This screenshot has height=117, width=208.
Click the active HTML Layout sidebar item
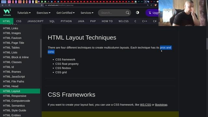(20, 91)
